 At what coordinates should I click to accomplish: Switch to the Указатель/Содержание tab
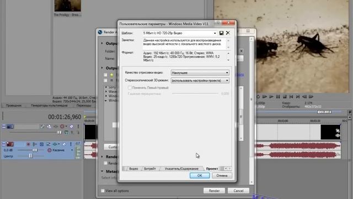click(181, 169)
